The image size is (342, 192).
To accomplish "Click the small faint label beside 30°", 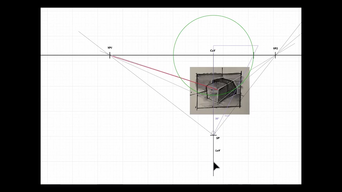I will pos(227,116).
